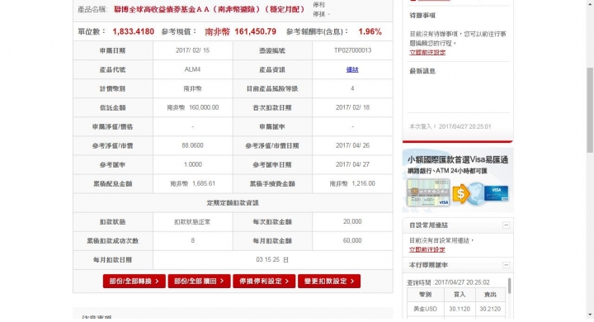Select the fund name 聯博全球高收益債券基金
Viewport: 594px width, 322px height.
click(209, 9)
